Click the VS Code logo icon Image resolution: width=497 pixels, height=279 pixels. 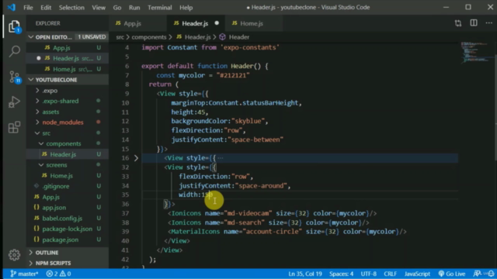12,7
